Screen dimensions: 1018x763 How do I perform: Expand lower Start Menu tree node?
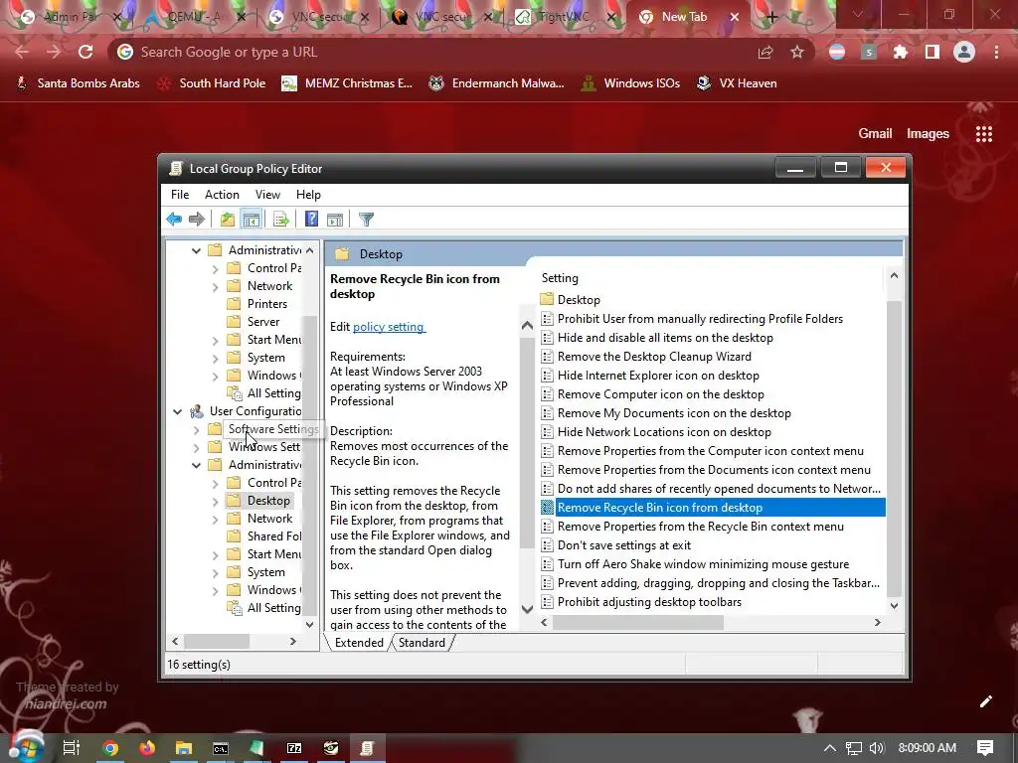[215, 554]
